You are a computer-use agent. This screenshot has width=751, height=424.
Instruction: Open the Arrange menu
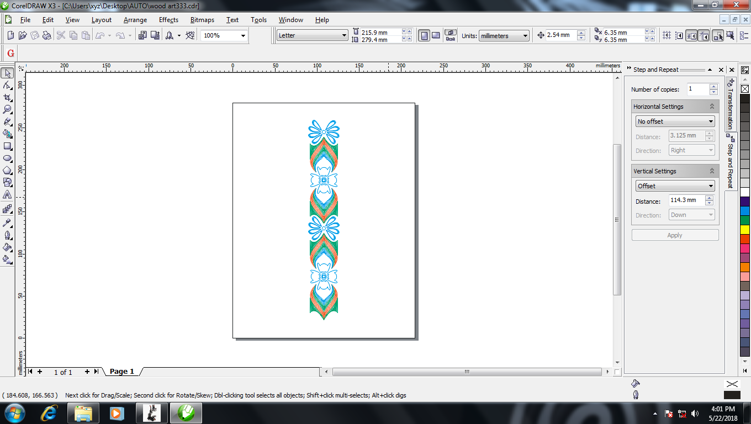pyautogui.click(x=135, y=20)
